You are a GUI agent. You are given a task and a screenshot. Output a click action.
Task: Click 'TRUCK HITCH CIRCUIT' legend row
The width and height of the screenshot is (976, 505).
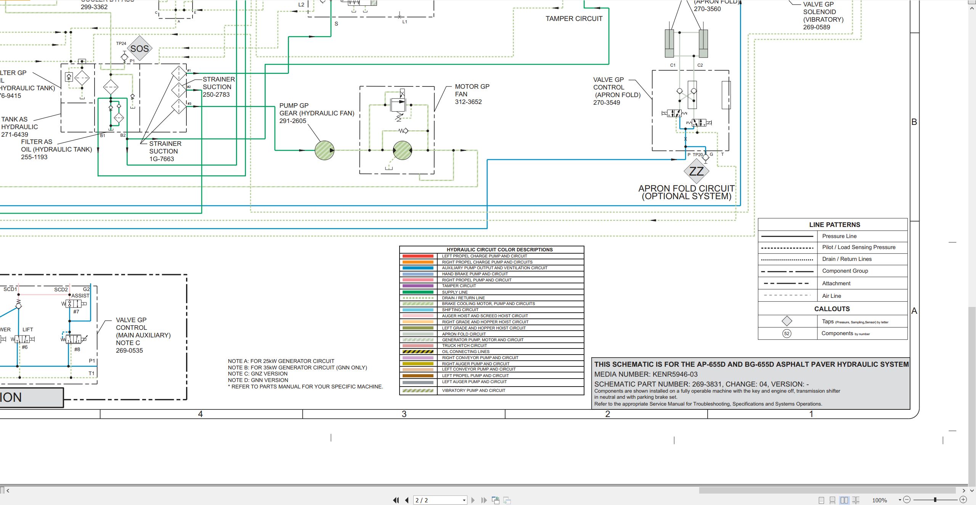click(492, 346)
